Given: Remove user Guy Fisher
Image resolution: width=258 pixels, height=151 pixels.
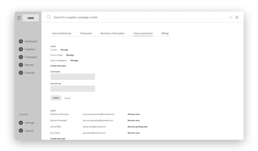Looking at the screenshot, I should [x=134, y=133].
